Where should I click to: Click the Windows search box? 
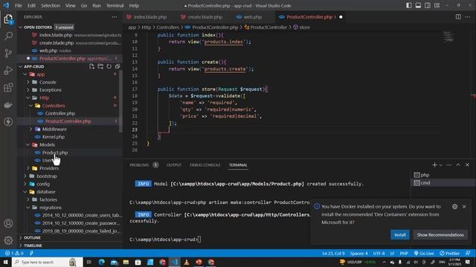(x=47, y=262)
